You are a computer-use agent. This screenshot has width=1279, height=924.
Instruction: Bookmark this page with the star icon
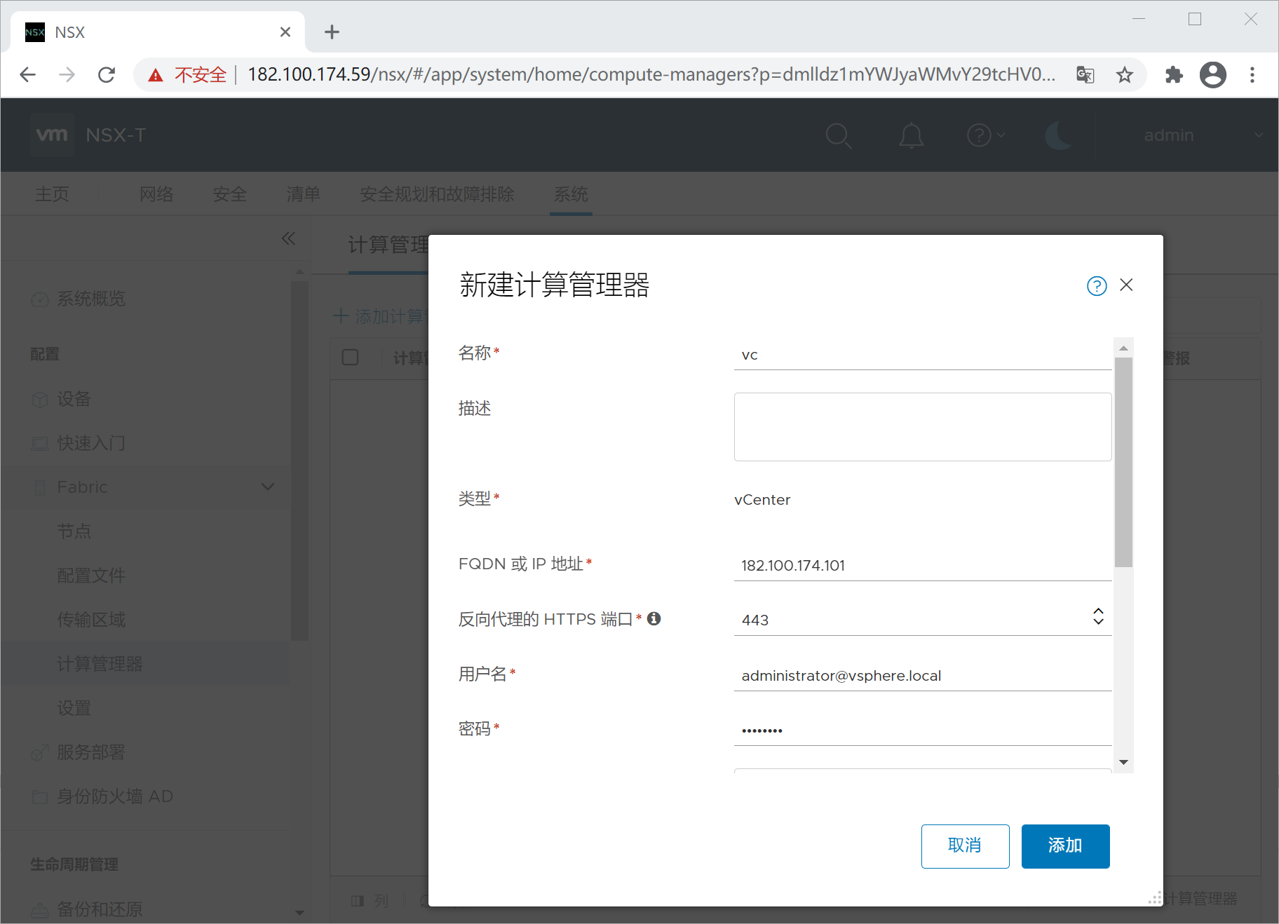(1124, 75)
